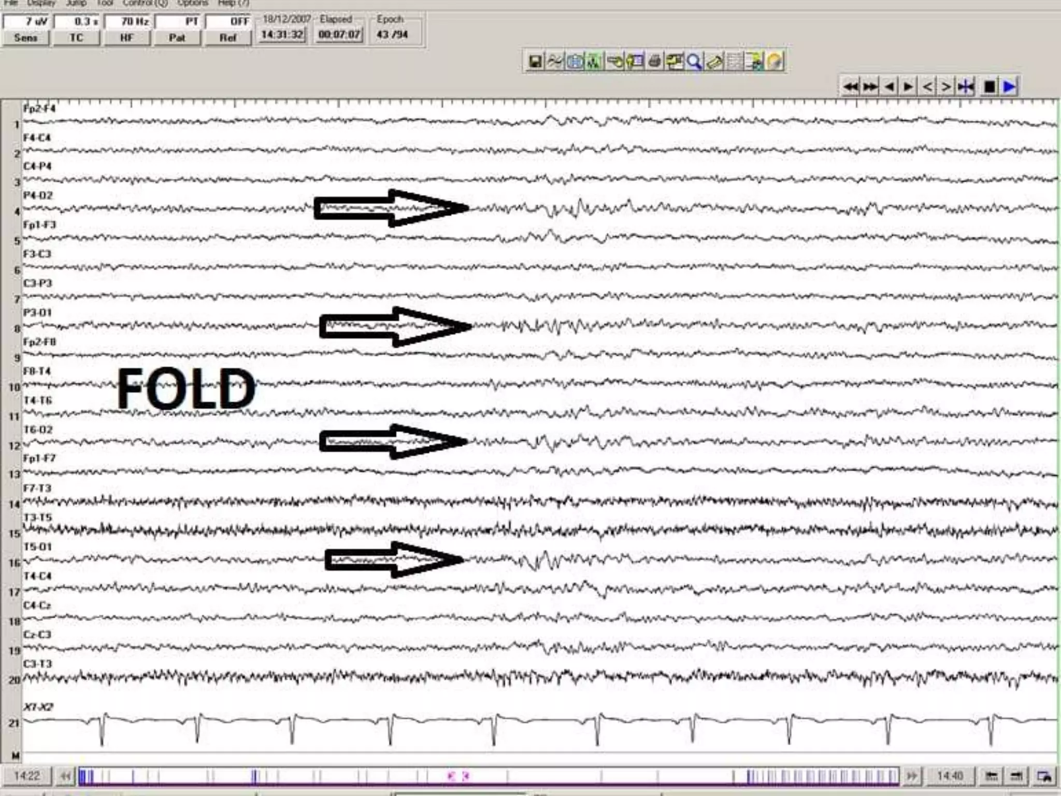
Task: Click the printer icon in the toolbar
Action: [654, 62]
